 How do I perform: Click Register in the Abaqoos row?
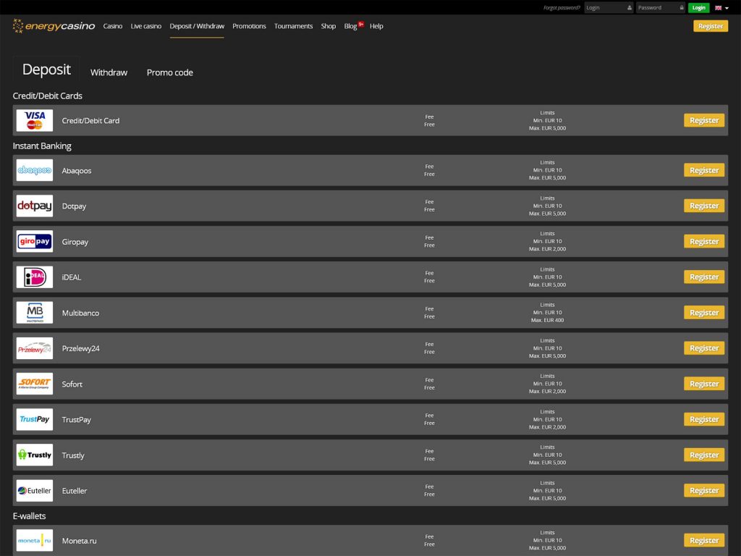[703, 170]
